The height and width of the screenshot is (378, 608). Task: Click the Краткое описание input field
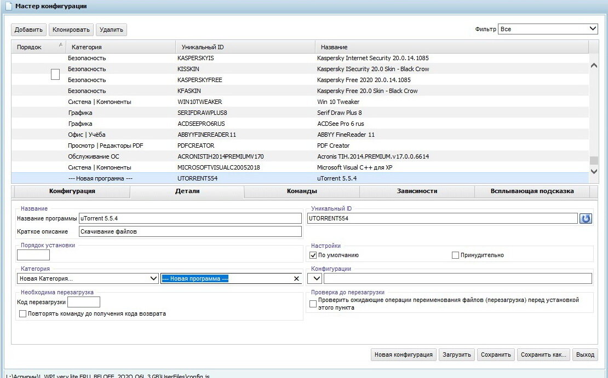[190, 231]
